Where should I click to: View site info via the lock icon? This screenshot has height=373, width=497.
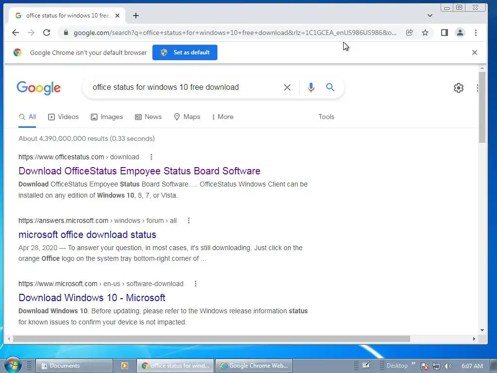[66, 33]
